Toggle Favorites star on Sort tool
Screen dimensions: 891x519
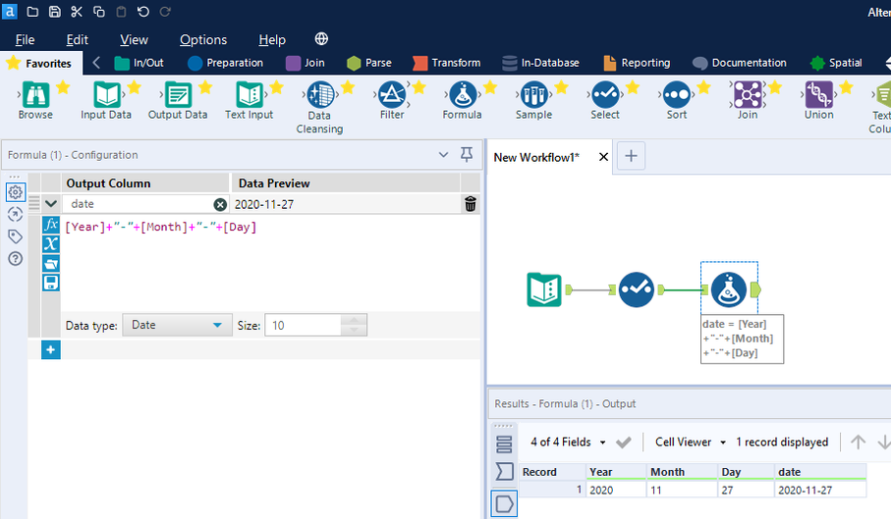point(703,86)
